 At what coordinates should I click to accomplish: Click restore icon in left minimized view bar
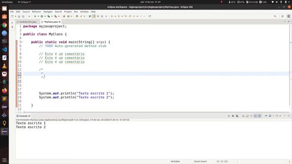(12, 23)
